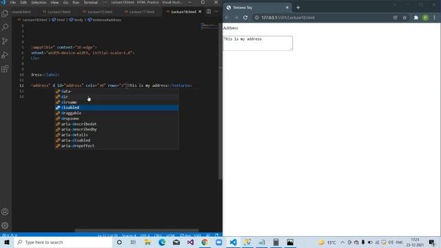The image size is (441, 248).
Task: Open the Selection menu
Action: click(x=39, y=2)
